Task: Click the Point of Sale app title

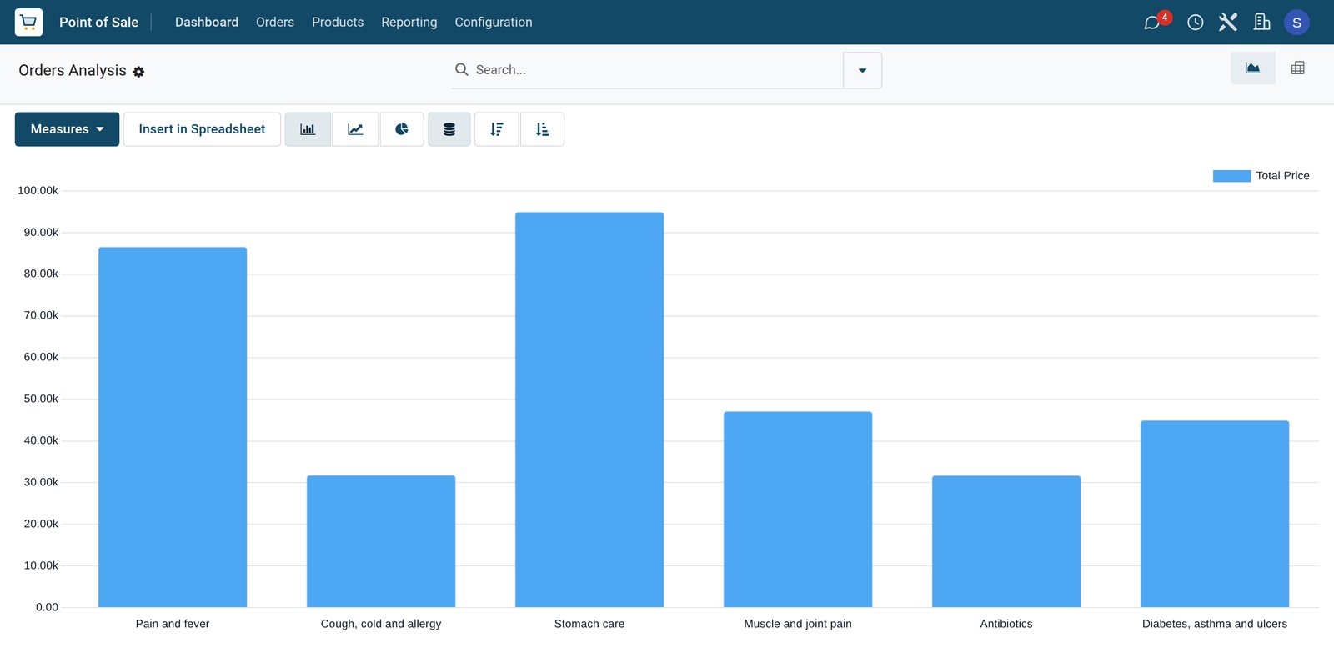Action: (x=98, y=22)
